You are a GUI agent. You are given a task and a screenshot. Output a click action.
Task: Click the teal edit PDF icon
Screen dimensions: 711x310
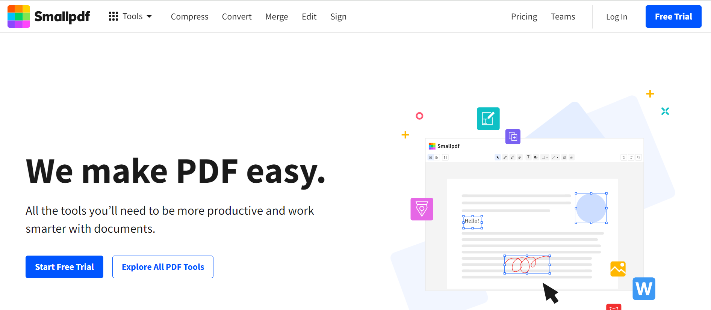[488, 119]
